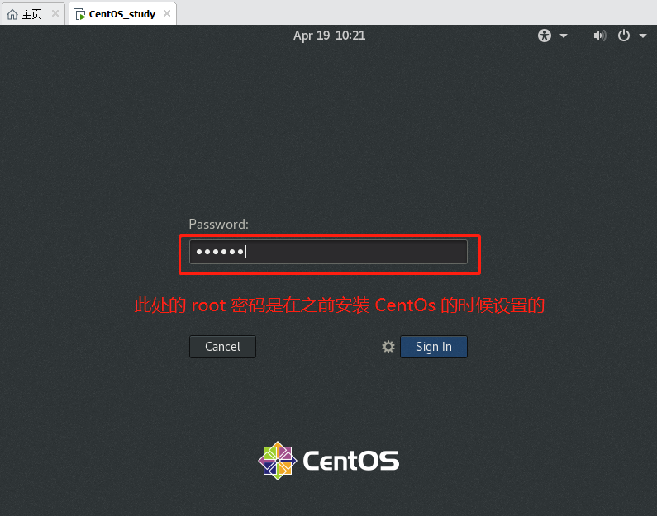This screenshot has width=657, height=516.
Task: Click the red root password annotation text
Action: point(340,305)
